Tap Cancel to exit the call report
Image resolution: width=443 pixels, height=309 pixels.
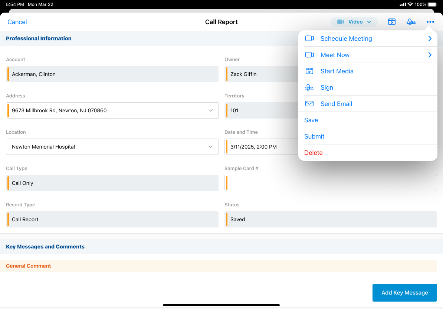coord(17,22)
